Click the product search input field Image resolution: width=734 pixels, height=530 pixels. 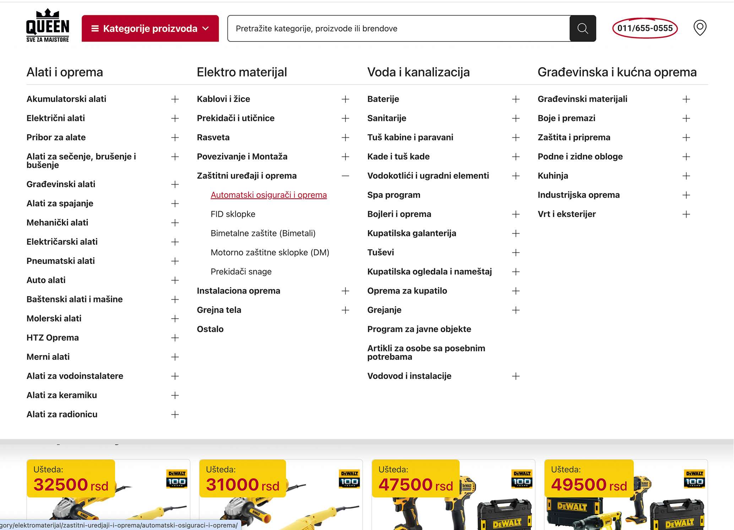click(398, 28)
